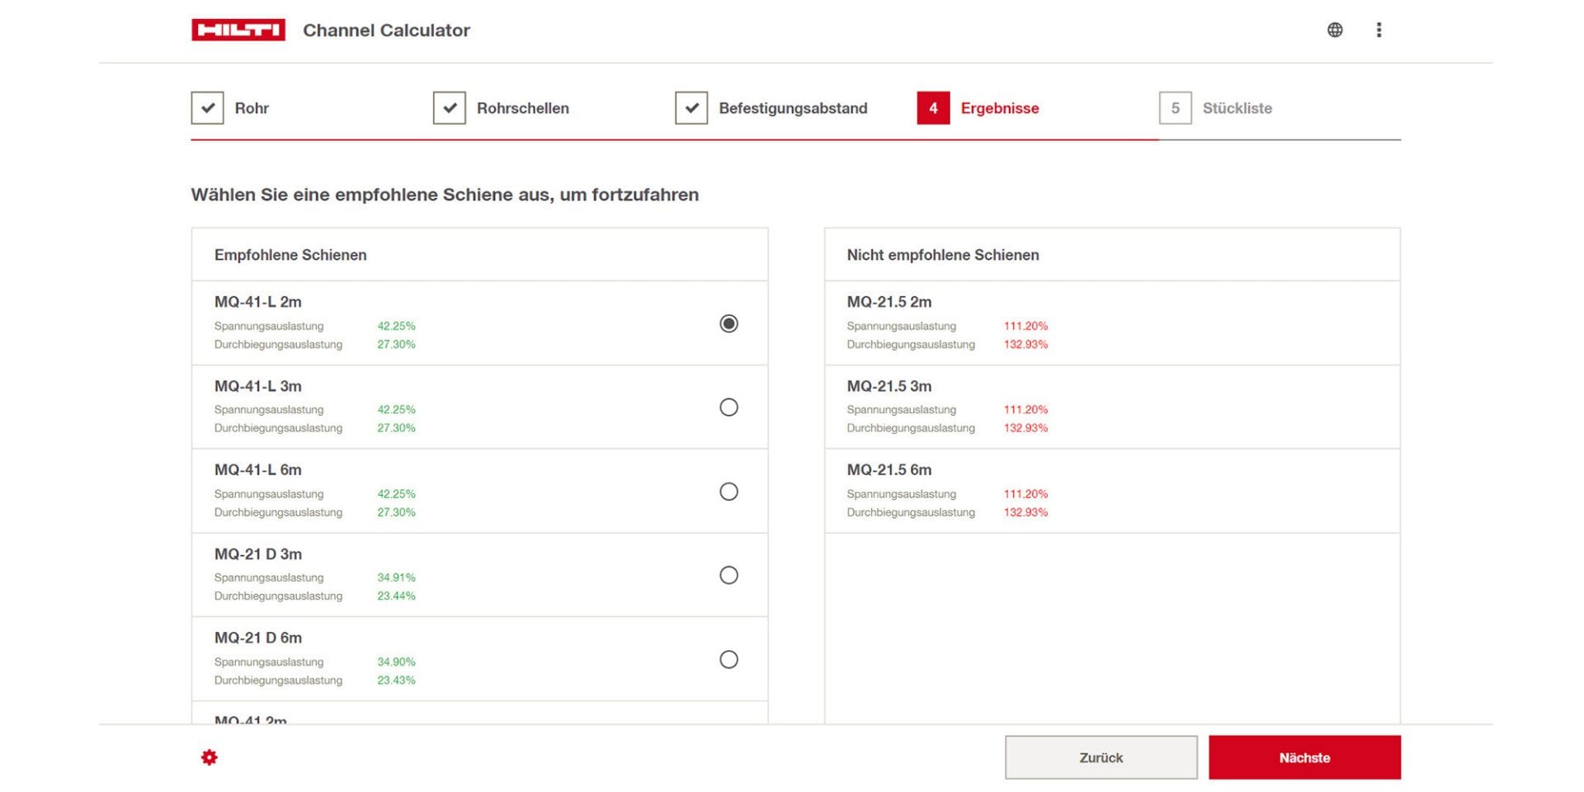Click the checkmark icon on Befestigungsabstand step
Image resolution: width=1584 pixels, height=792 pixels.
click(x=693, y=107)
